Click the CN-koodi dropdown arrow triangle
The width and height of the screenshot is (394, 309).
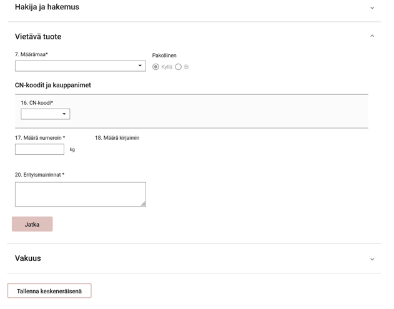(64, 114)
